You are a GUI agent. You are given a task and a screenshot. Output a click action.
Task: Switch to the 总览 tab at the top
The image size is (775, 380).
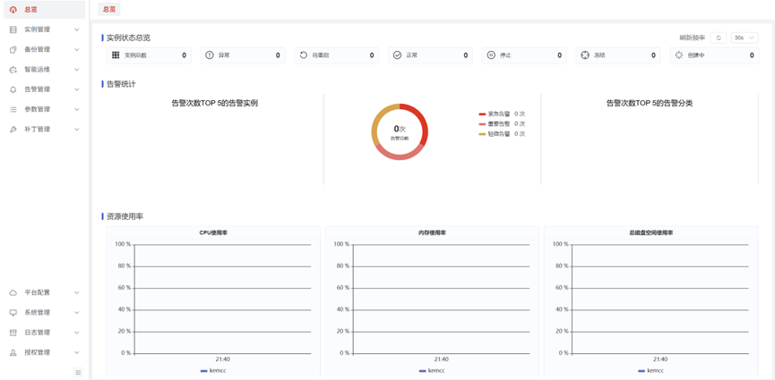(108, 10)
